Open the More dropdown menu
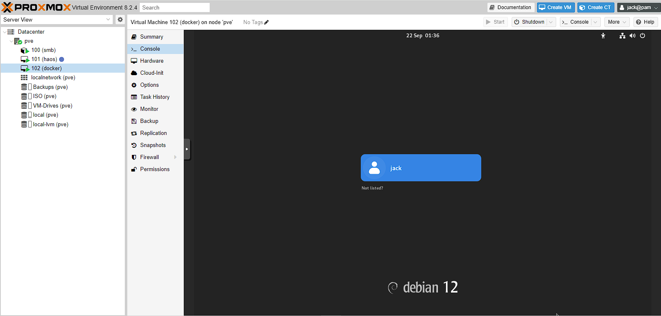Image resolution: width=661 pixels, height=316 pixels. [617, 22]
